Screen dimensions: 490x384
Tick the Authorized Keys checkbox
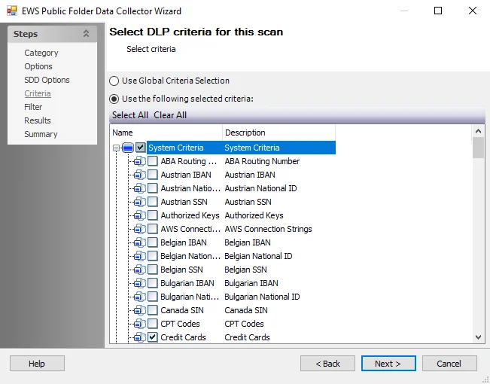coord(153,215)
